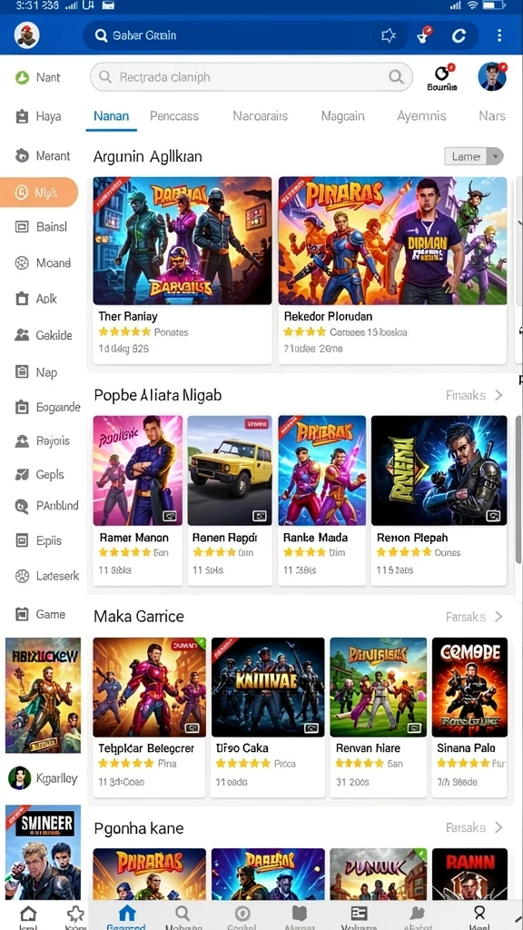
Task: Select the highlighted Nlyis sidebar item
Action: point(39,193)
